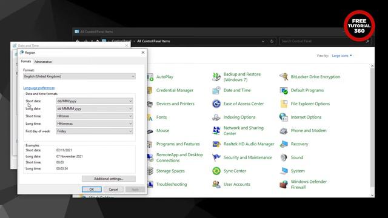Open the First day of week dropdown

tap(95, 131)
